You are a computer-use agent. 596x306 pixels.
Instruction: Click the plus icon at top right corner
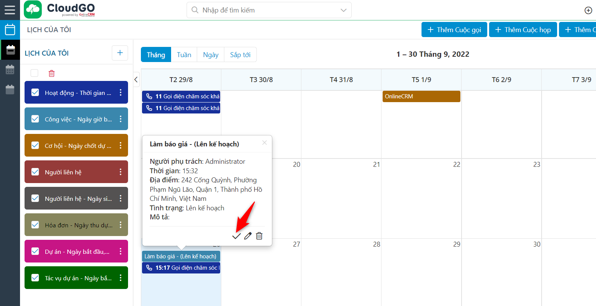pyautogui.click(x=588, y=10)
